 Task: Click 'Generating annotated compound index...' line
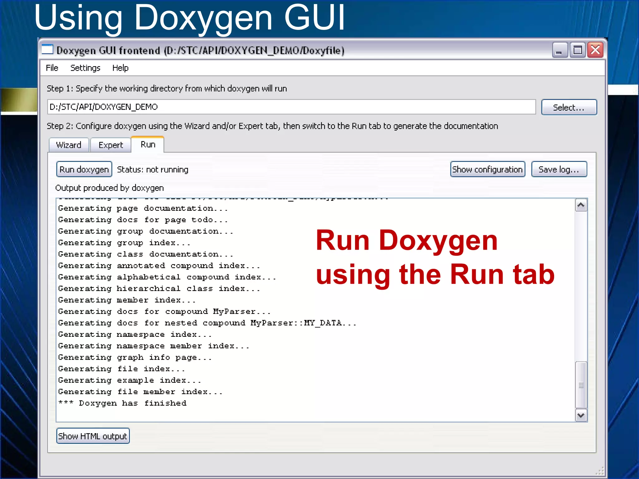pyautogui.click(x=159, y=265)
